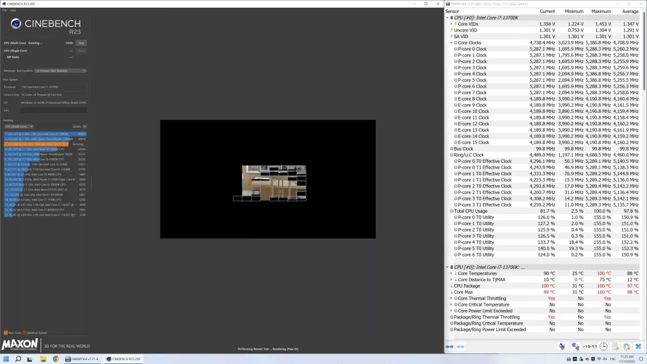Open HWiNFO sensor settings gear icon
Image resolution: width=647 pixels, height=364 pixels.
(x=626, y=347)
